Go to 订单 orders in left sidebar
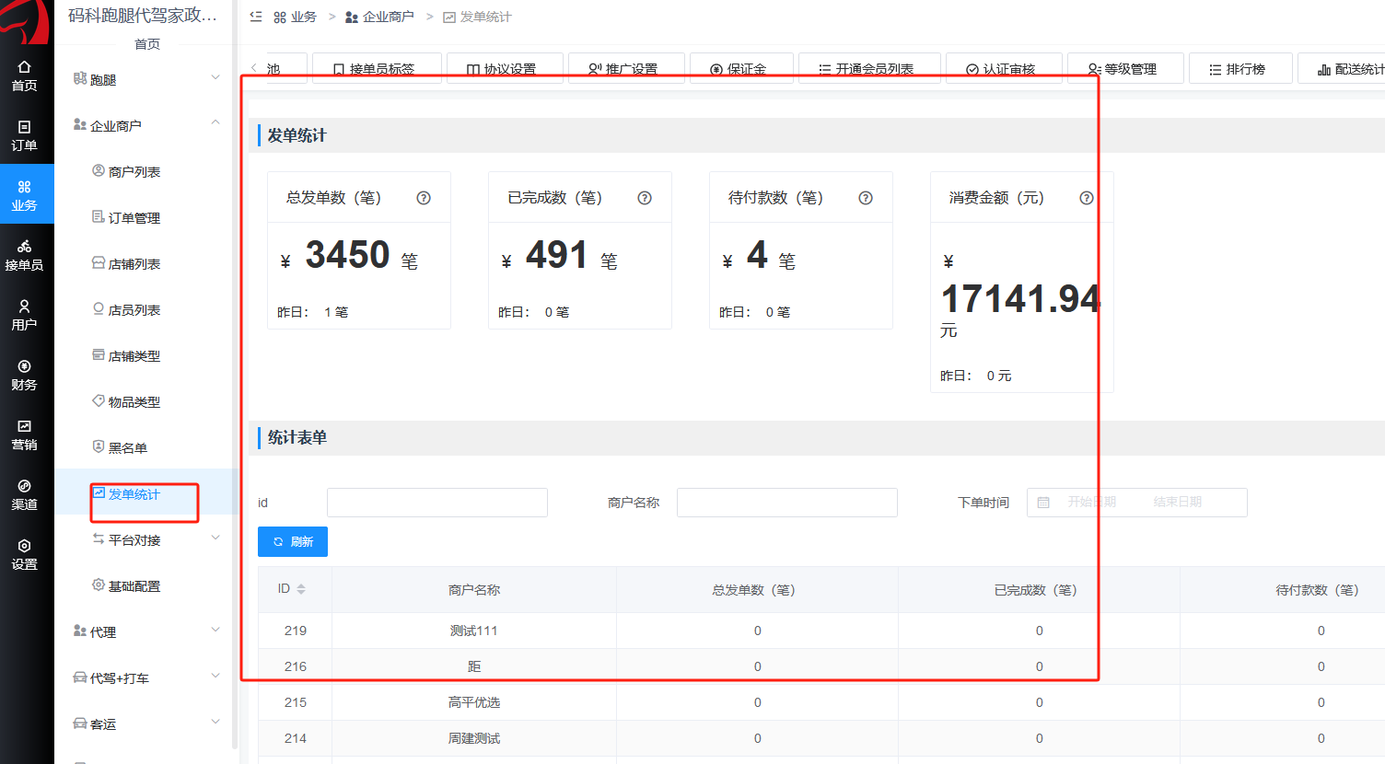Viewport: 1385px width, 764px height. pyautogui.click(x=24, y=135)
